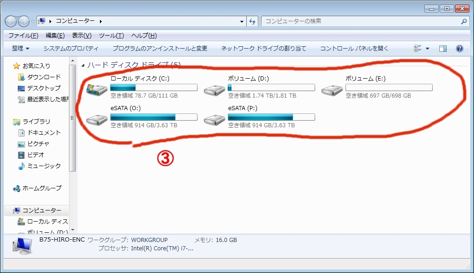Image resolution: width=474 pixels, height=273 pixels.
Task: Click the blue help question mark icon
Action: tap(460, 49)
